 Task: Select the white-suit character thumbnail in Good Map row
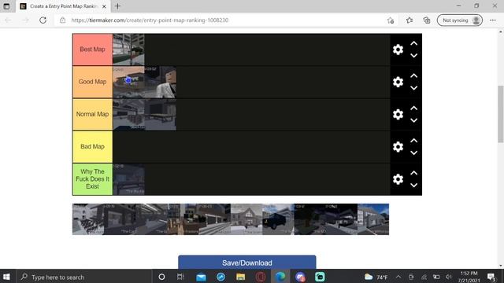coord(160,82)
